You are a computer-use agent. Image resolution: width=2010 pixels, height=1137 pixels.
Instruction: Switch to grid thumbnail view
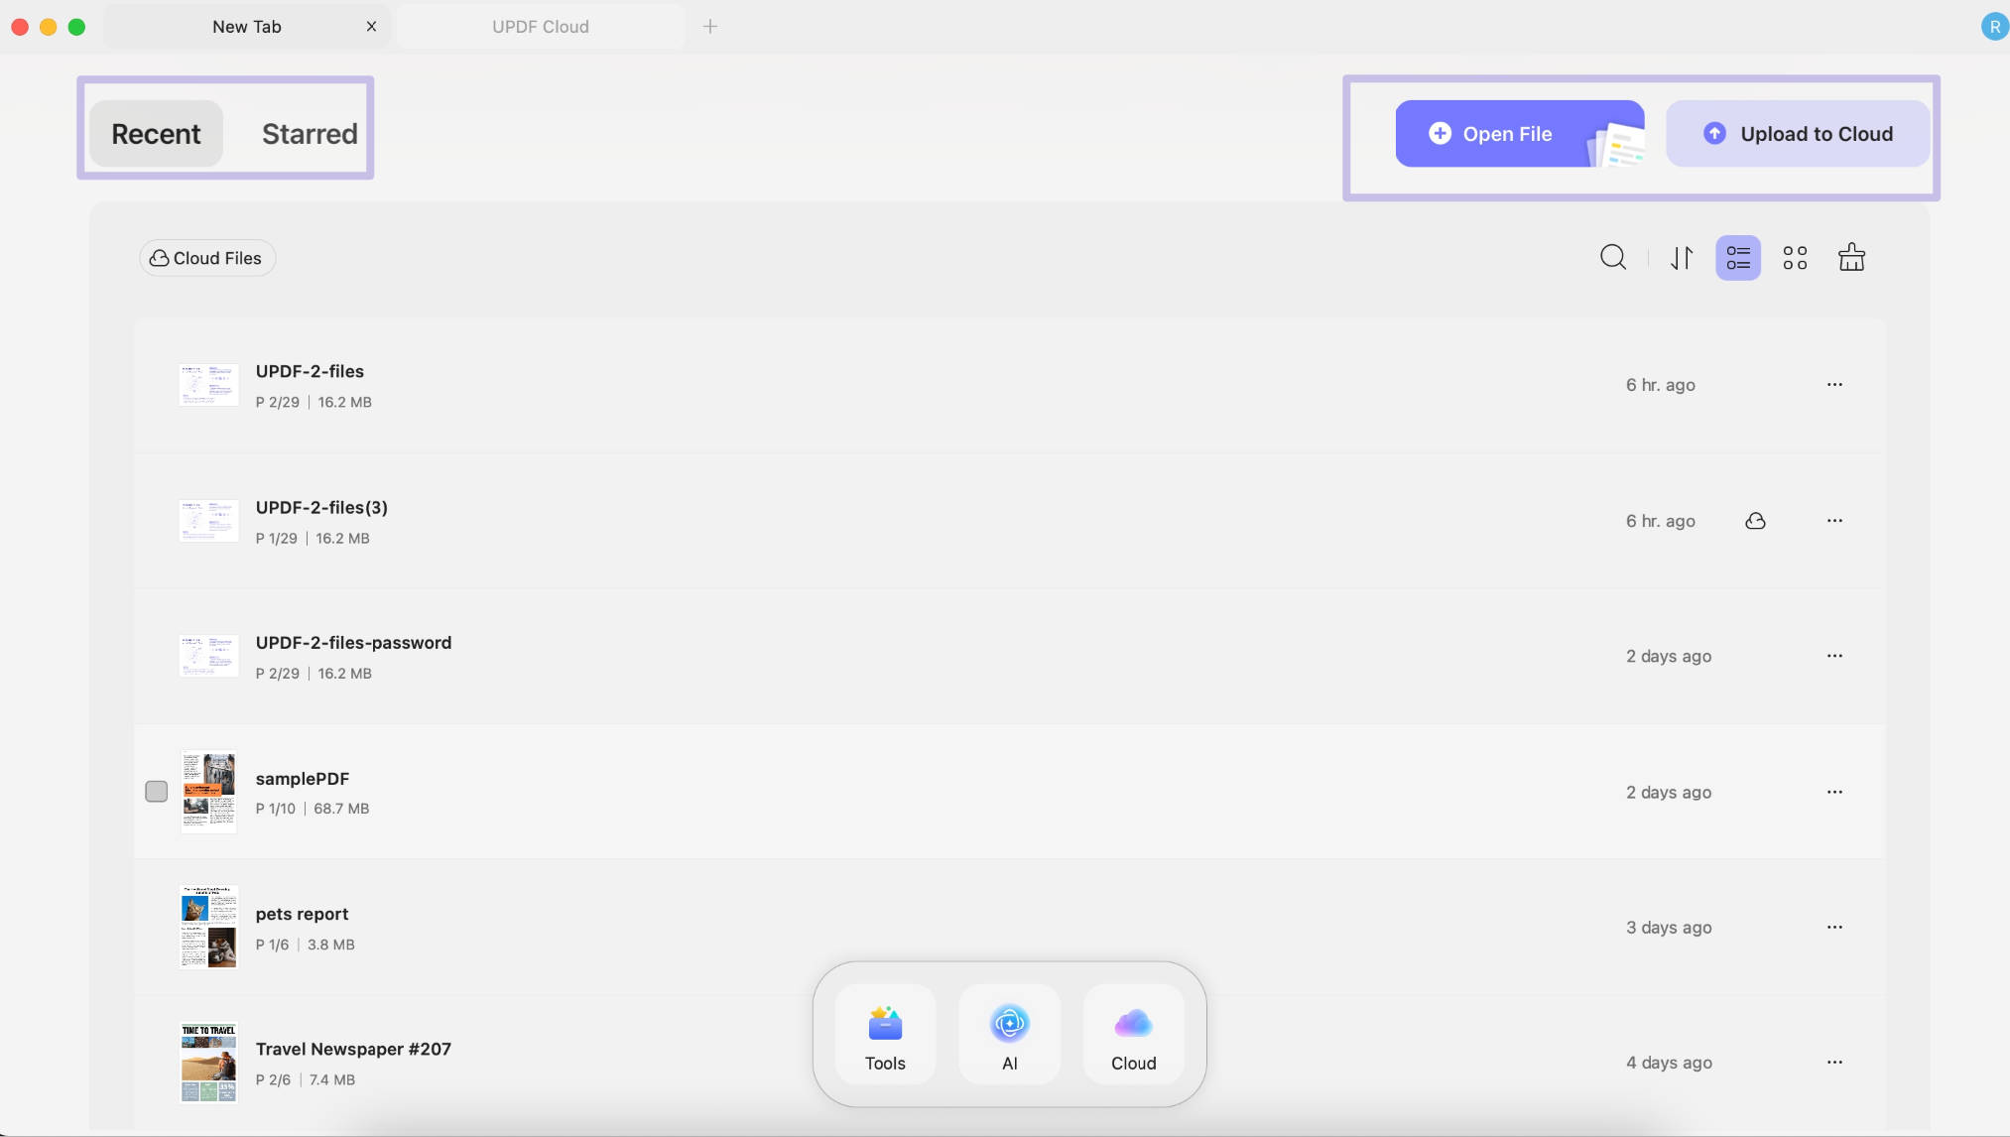pyautogui.click(x=1795, y=258)
